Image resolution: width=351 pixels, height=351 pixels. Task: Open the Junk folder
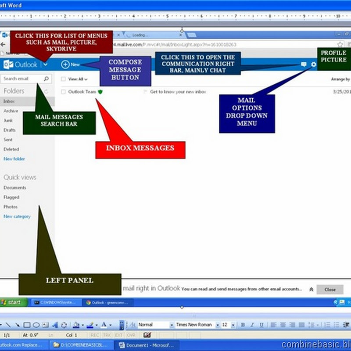[8, 120]
